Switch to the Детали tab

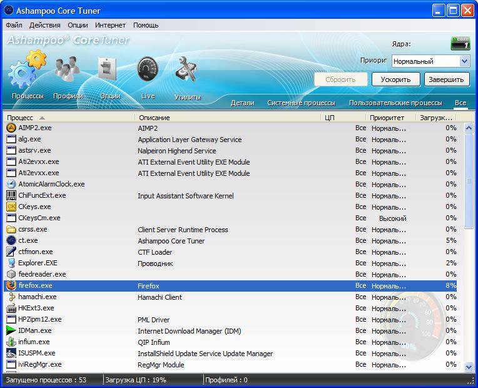point(242,103)
